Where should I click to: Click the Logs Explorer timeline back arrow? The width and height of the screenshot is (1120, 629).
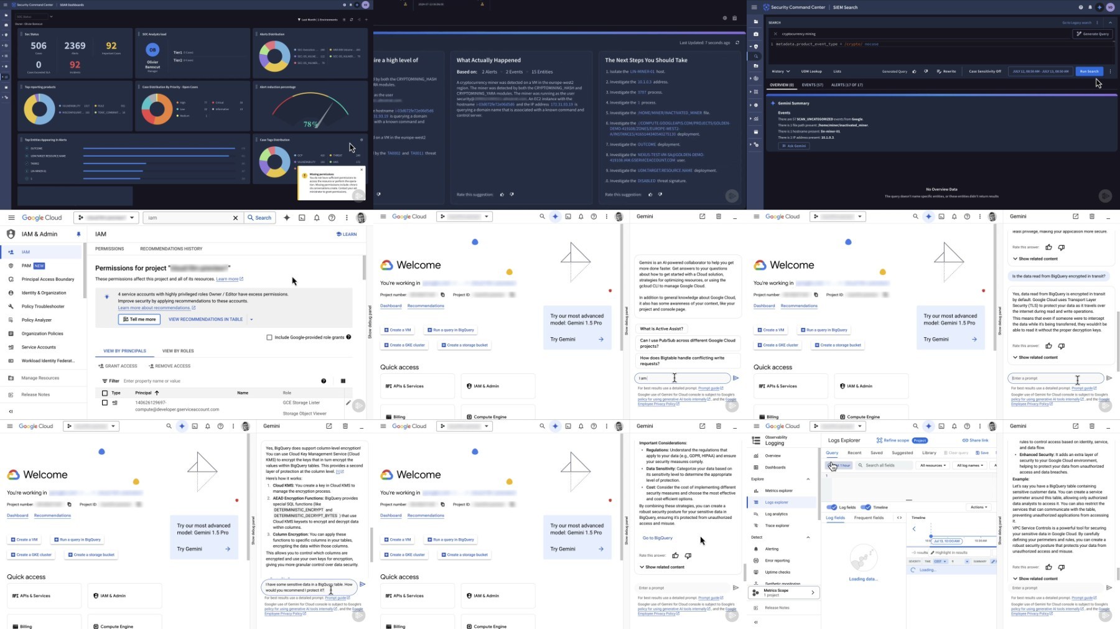point(914,529)
